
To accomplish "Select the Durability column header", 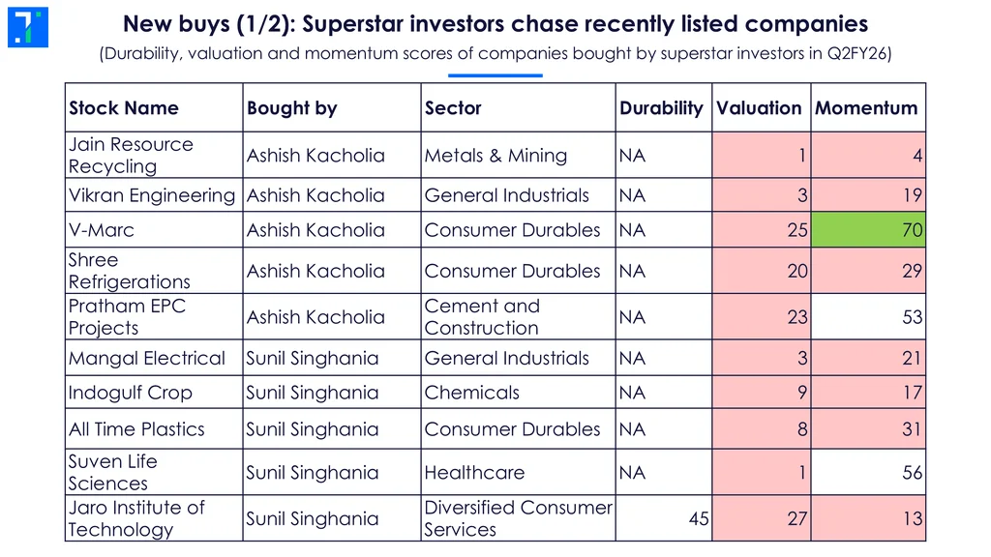I will coord(661,108).
